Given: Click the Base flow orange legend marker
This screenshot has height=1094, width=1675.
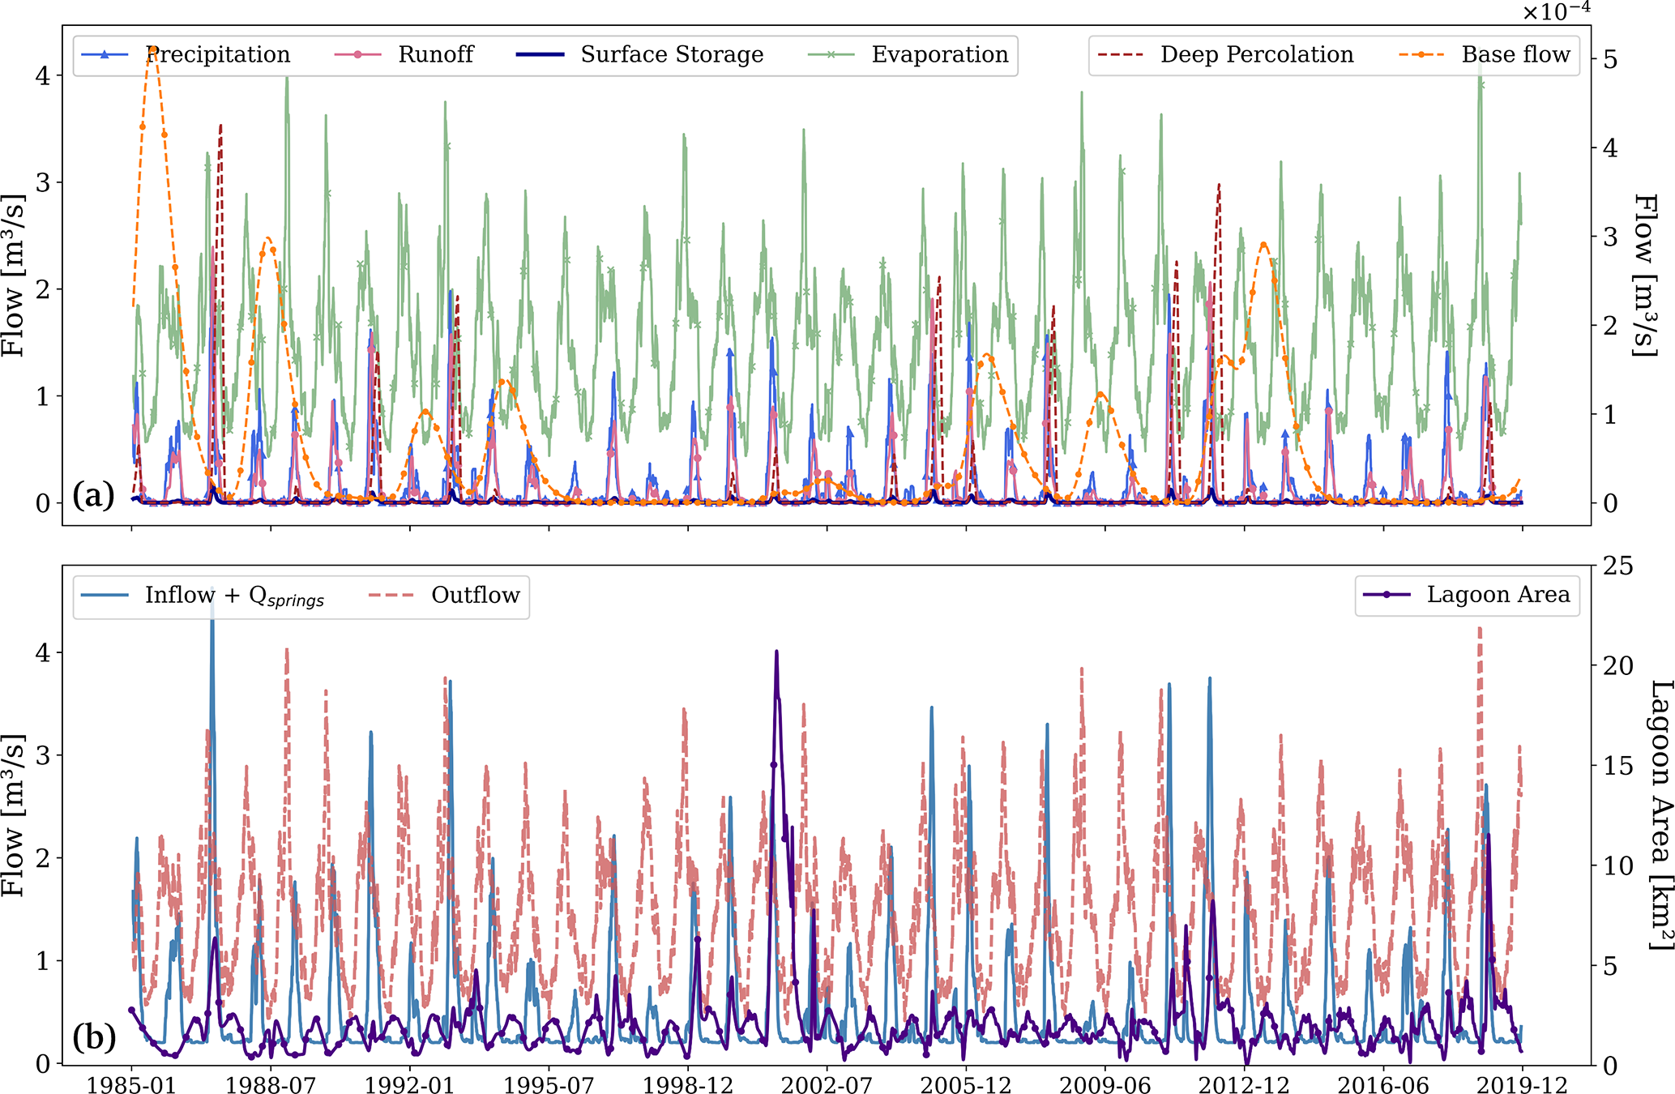Looking at the screenshot, I should coord(1421,54).
